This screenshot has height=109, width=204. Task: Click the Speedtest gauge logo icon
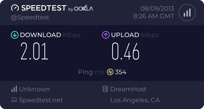click(15, 8)
